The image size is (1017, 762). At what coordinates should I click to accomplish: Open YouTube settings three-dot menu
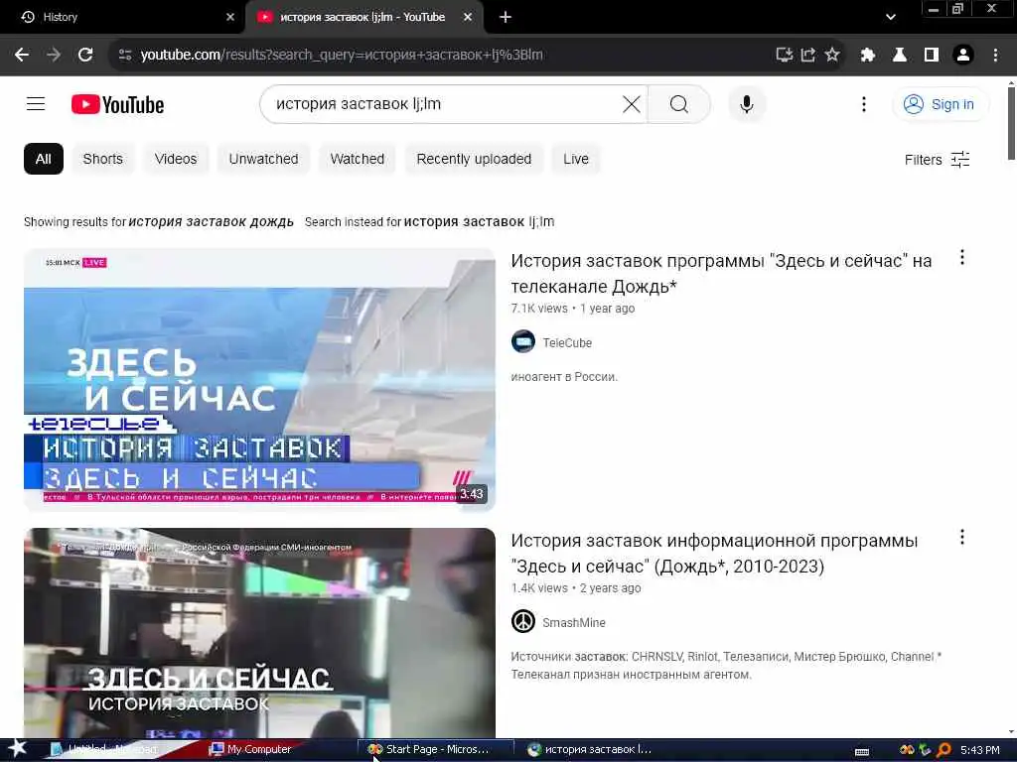pos(863,103)
